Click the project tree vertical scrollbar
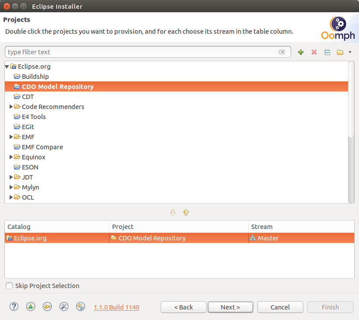This screenshot has width=359, height=320. pyautogui.click(x=351, y=132)
